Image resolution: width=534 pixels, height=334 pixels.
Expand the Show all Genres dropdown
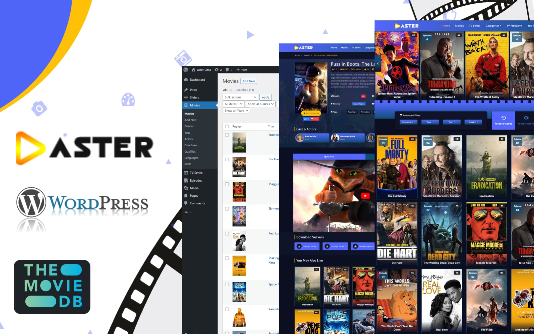pos(261,104)
